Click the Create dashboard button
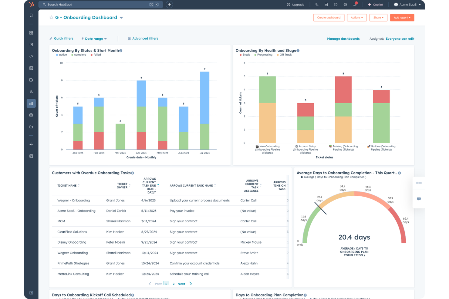This screenshot has height=299, width=449. (x=329, y=18)
